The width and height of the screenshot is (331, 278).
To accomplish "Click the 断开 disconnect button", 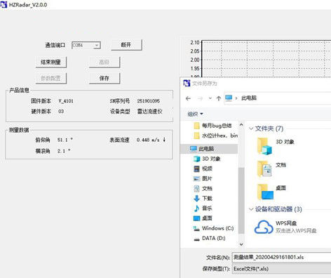I will tap(126, 45).
